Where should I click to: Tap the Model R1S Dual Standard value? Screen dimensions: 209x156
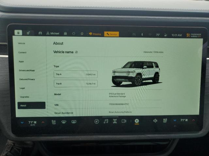click(x=117, y=95)
